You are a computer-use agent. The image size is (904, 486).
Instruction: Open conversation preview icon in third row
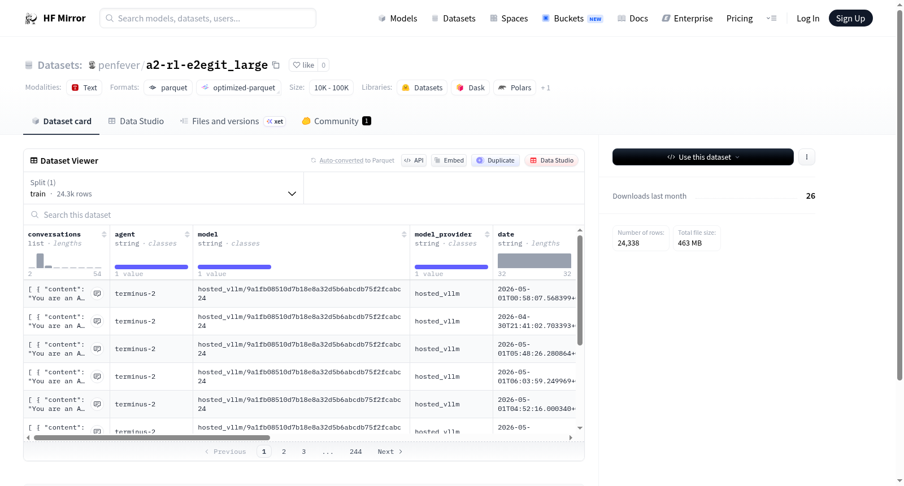coord(97,349)
